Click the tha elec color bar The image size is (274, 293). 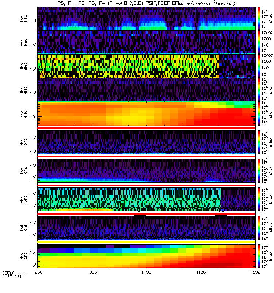point(259,18)
